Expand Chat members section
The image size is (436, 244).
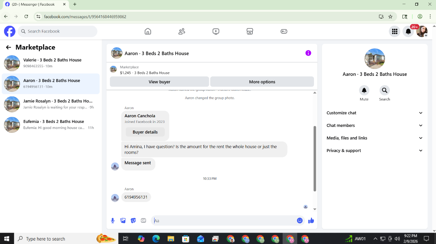click(374, 125)
